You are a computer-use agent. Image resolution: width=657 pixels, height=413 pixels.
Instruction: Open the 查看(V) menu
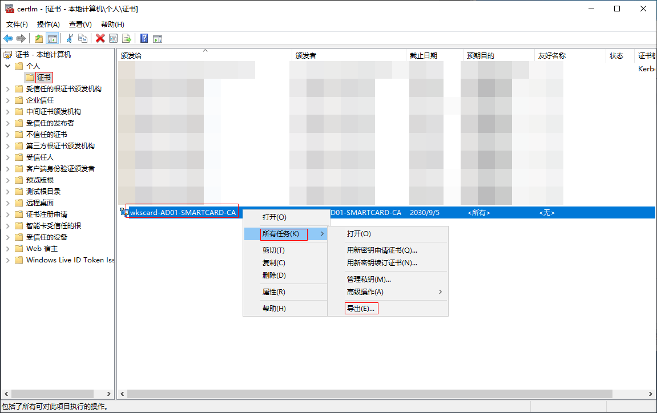pyautogui.click(x=80, y=25)
